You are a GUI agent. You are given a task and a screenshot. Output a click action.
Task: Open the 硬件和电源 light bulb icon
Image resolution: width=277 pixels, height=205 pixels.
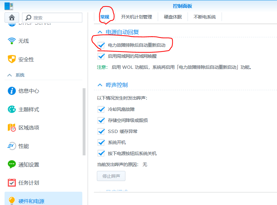point(12,201)
